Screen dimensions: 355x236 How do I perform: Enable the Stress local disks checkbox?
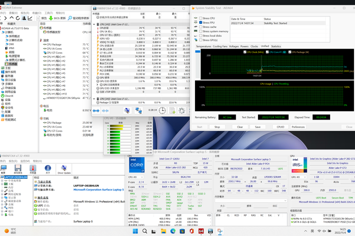pos(201,35)
